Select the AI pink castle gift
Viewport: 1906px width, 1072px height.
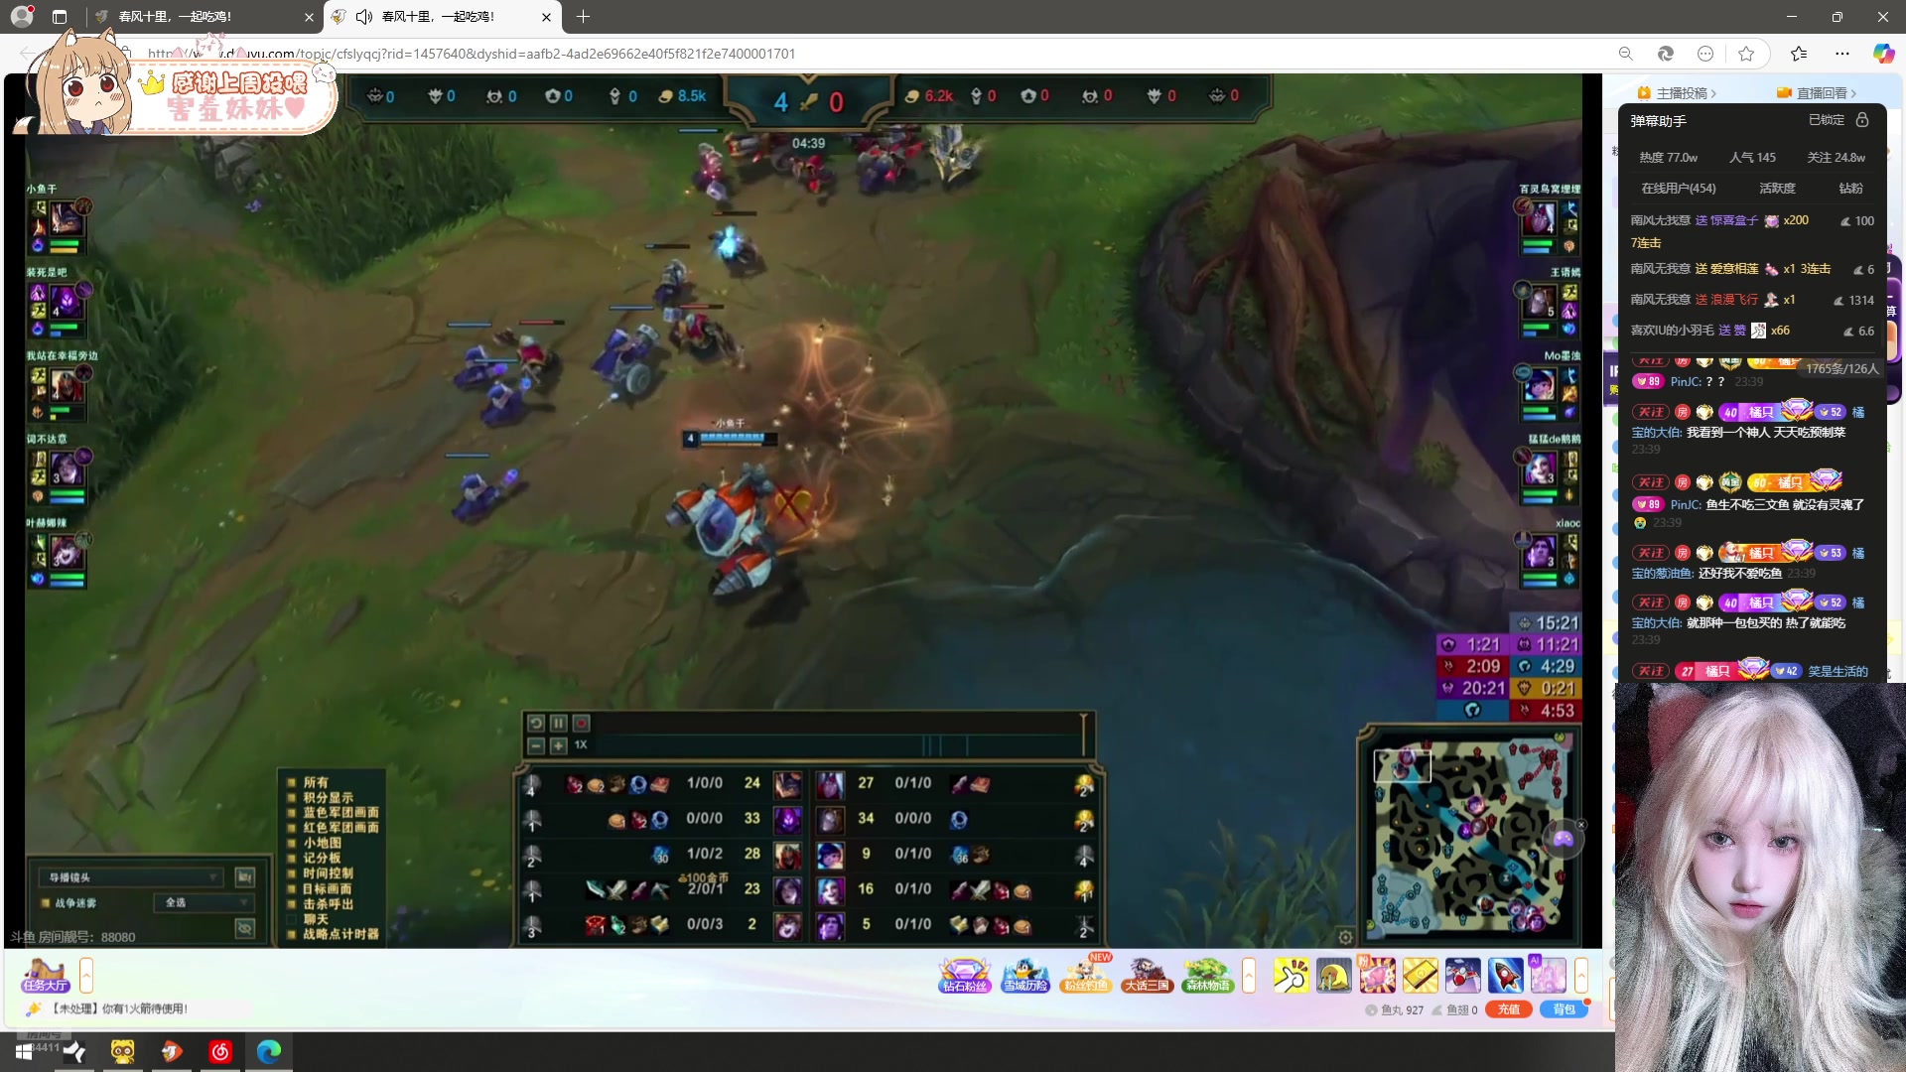tap(1548, 975)
